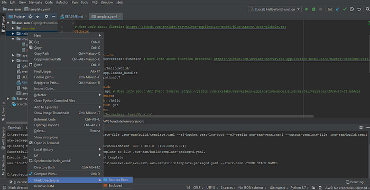Close the README.md tab
The height and width of the screenshot is (190, 370).
pyautogui.click(x=86, y=16)
